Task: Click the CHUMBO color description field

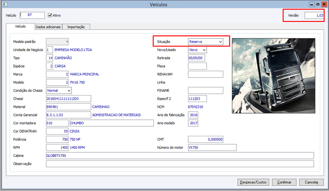Action: [x=111, y=123]
